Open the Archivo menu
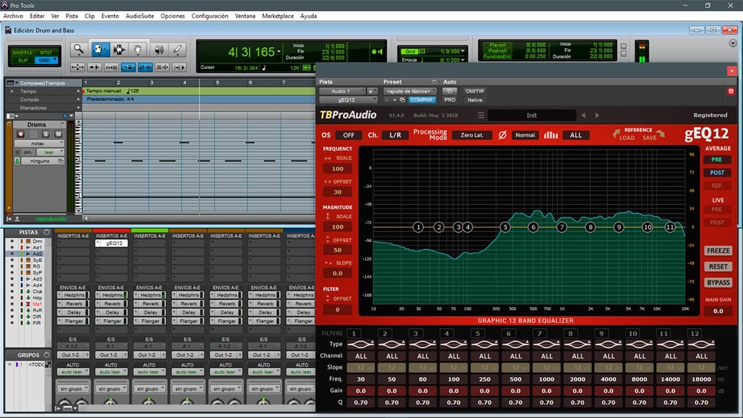The image size is (743, 418). point(13,16)
